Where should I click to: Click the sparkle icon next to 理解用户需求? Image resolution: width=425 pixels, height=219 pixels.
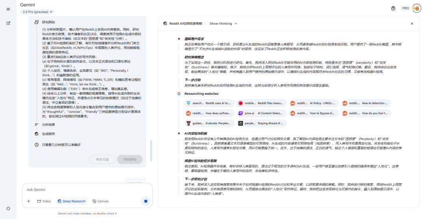179,39
